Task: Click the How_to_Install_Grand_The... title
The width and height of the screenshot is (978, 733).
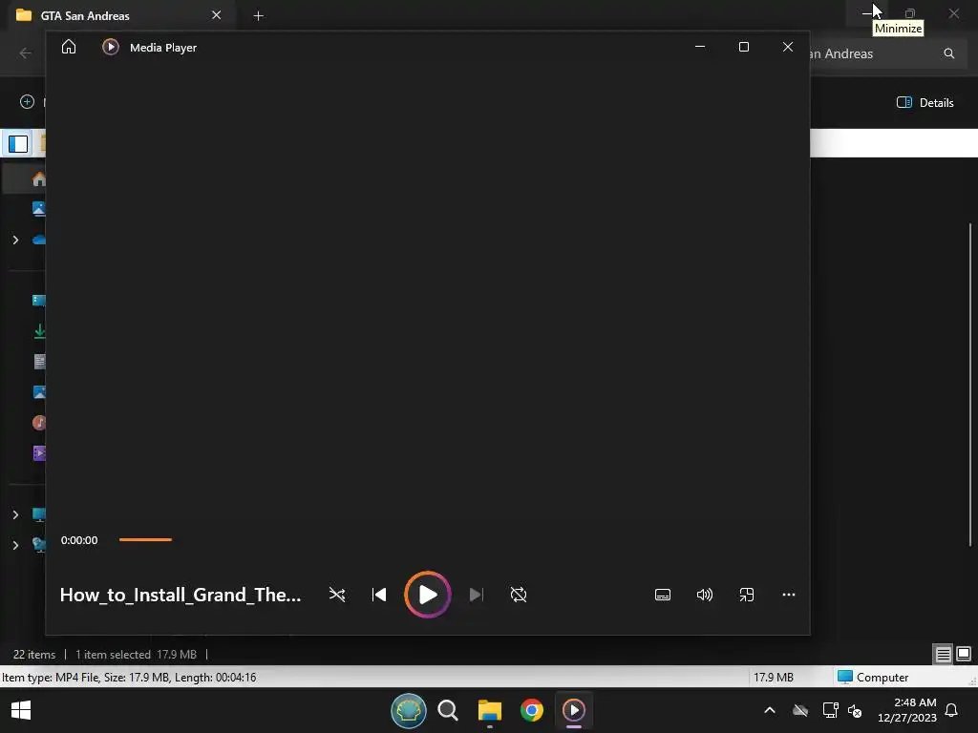Action: coord(181,595)
